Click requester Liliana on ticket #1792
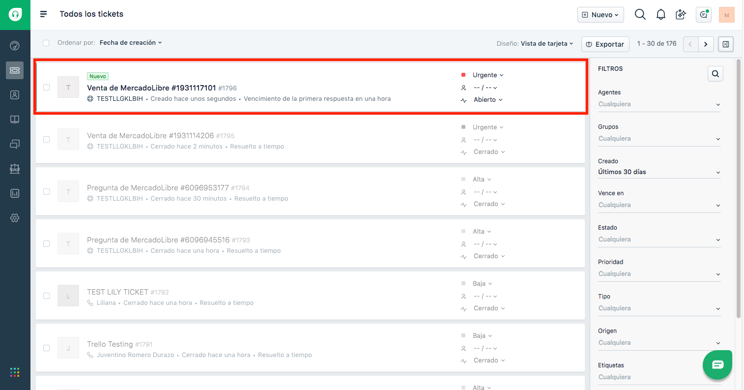Screen dimensions: 744x390 coord(106,303)
